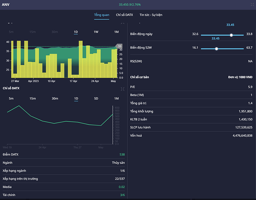Open Tin tức - Sự kiện tab
This screenshot has height=200, width=256.
coord(151,15)
